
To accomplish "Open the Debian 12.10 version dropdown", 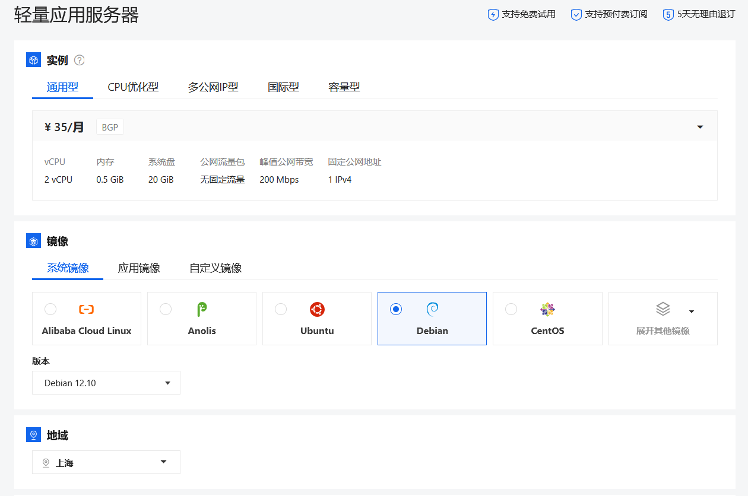I will point(106,383).
